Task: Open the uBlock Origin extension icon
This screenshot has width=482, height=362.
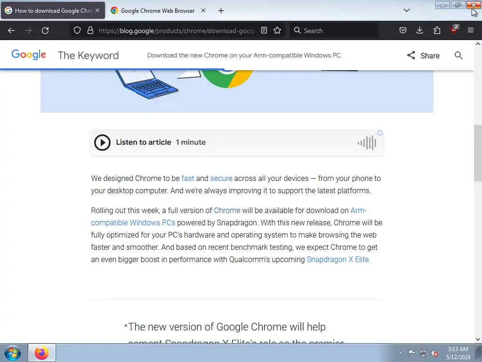Action: point(454,30)
